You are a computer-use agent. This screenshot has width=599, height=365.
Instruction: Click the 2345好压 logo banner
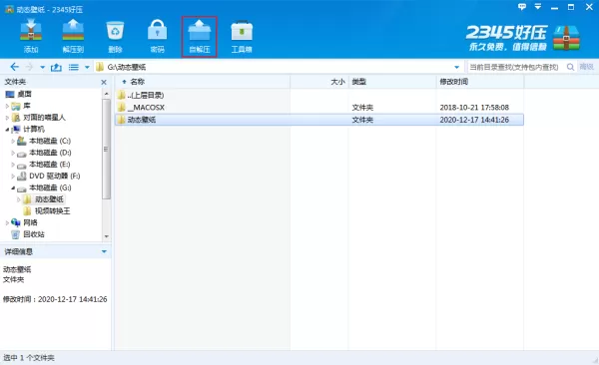click(522, 38)
